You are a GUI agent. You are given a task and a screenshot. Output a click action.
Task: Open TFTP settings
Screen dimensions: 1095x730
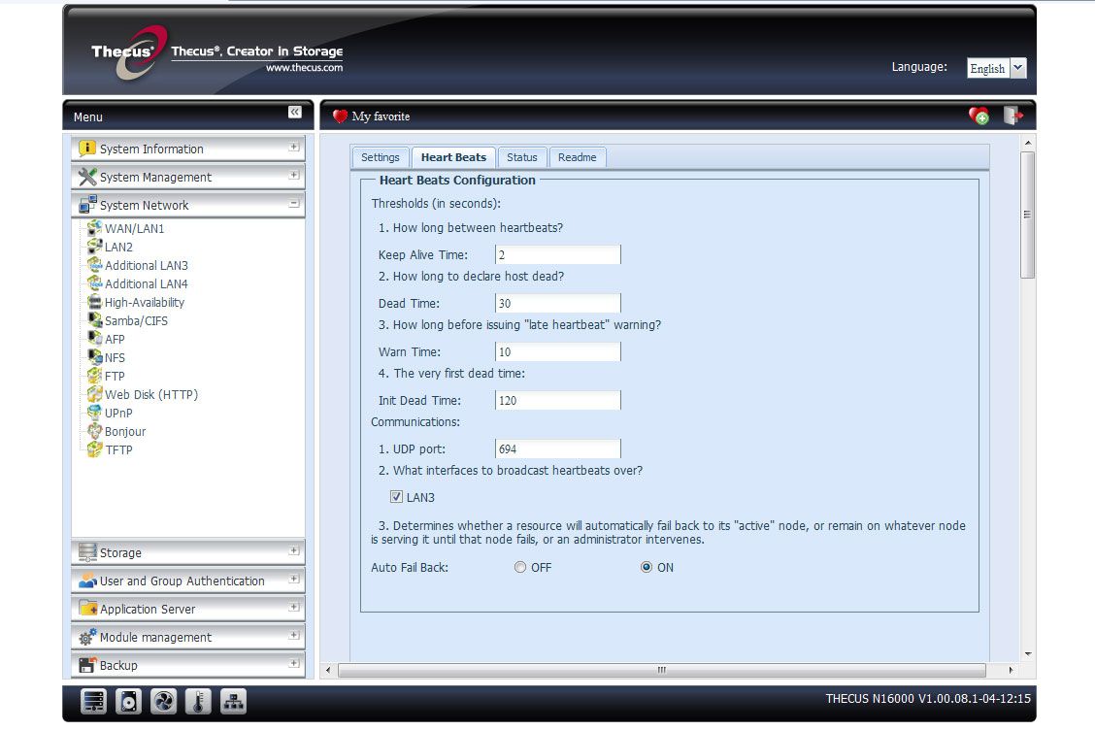click(118, 449)
